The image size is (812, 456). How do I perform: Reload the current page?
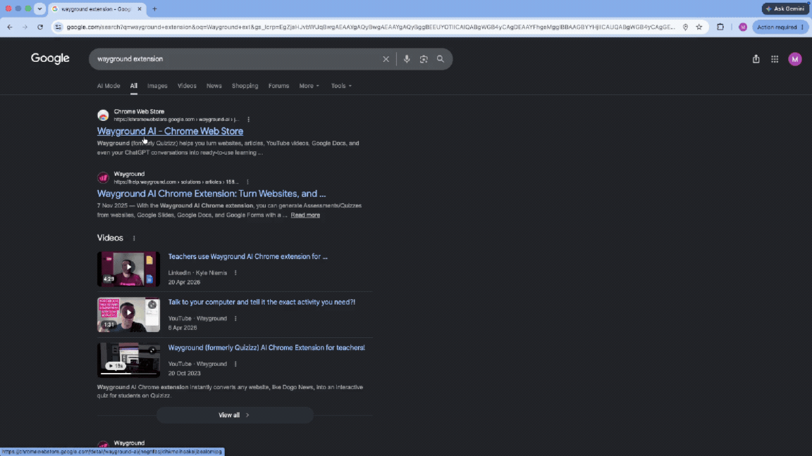pos(40,27)
